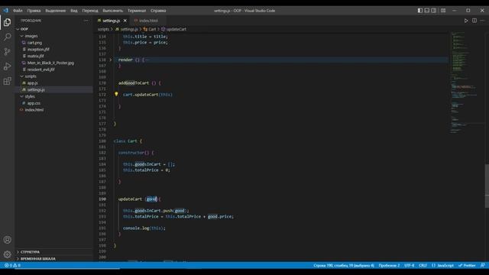Screen dimensions: 489x275
Task: Open Men_in_Black_II_Poster.jpg file
Action: (50, 63)
